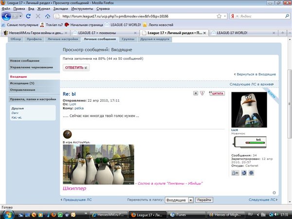
Task: Show hidden tray icons with the arrow
Action: pyautogui.click(x=258, y=215)
